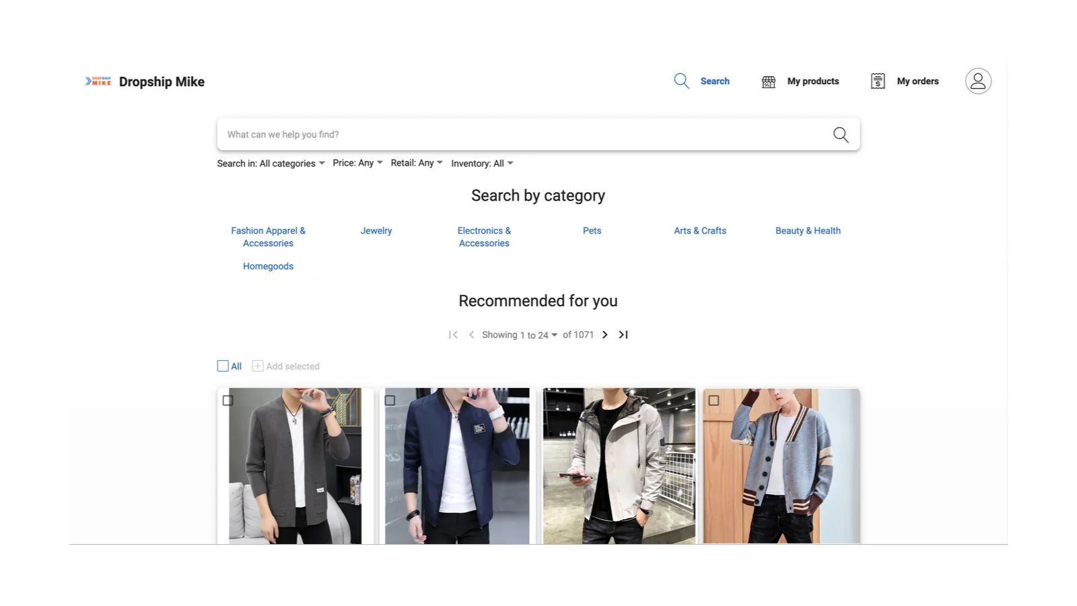
Task: Check the striped varsity cardigan checkbox
Action: pos(714,401)
